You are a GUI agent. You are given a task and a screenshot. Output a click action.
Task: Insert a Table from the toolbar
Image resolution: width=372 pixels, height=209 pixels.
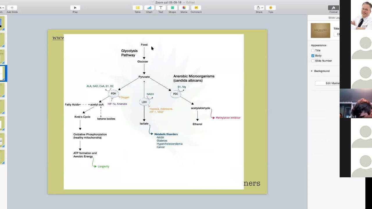[x=137, y=8]
